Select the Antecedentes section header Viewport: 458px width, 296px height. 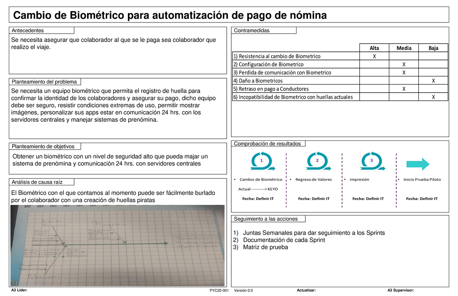[27, 30]
